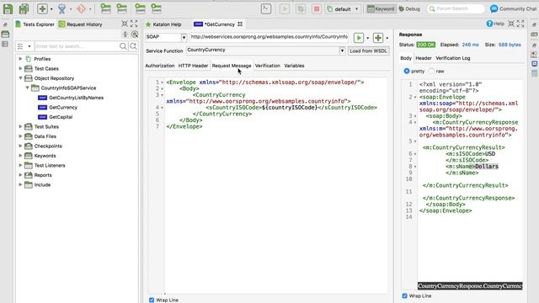Click the Add to test case plus icon
Viewport: 539px width, 303px height.
pos(378,37)
